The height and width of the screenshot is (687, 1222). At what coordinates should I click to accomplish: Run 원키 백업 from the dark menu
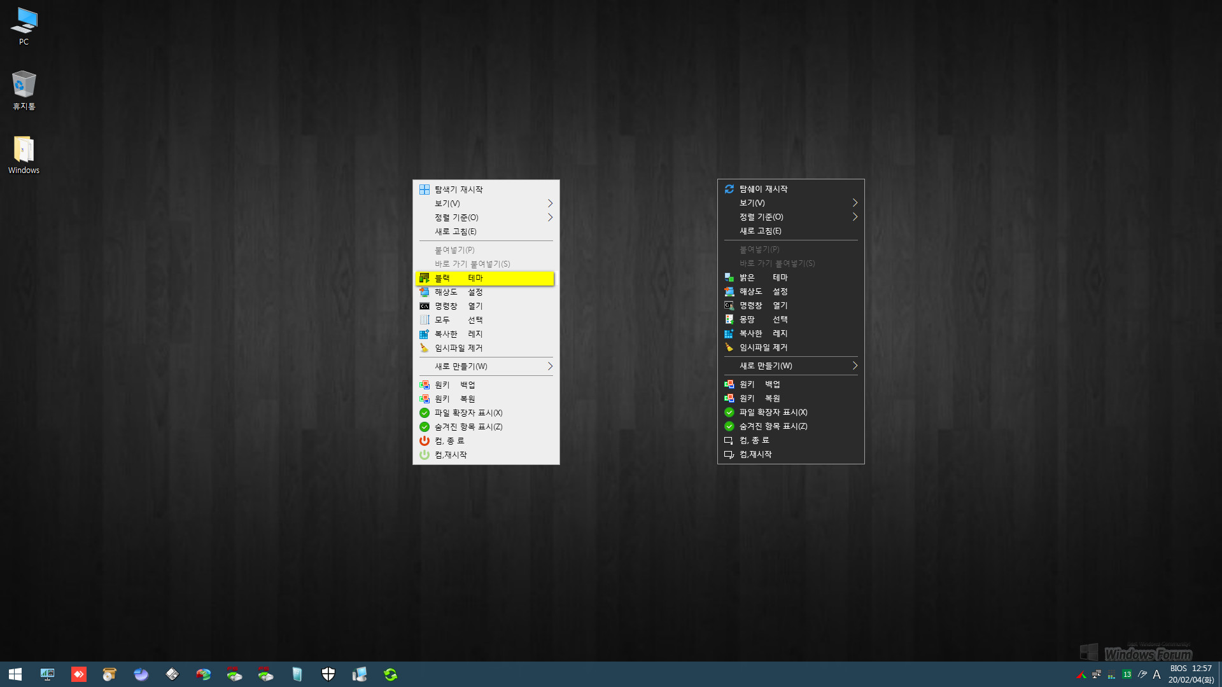click(x=790, y=384)
